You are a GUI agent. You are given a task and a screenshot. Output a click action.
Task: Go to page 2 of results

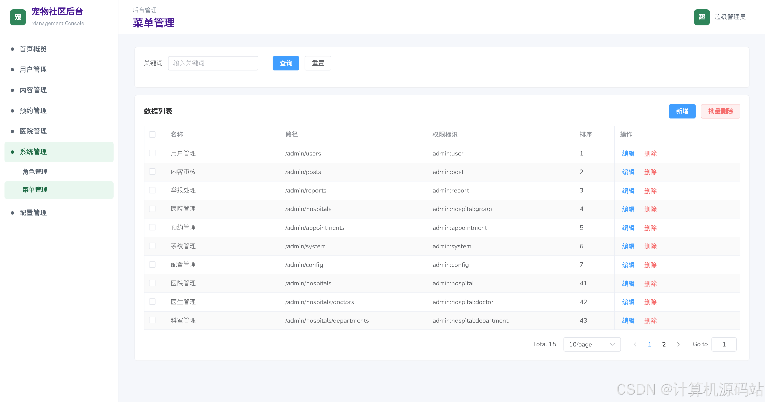point(664,344)
